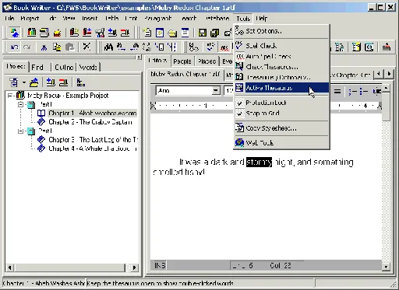Viewport: 399px width, 290px height.
Task: Collapse the Part I tree node
Action: coord(20,104)
